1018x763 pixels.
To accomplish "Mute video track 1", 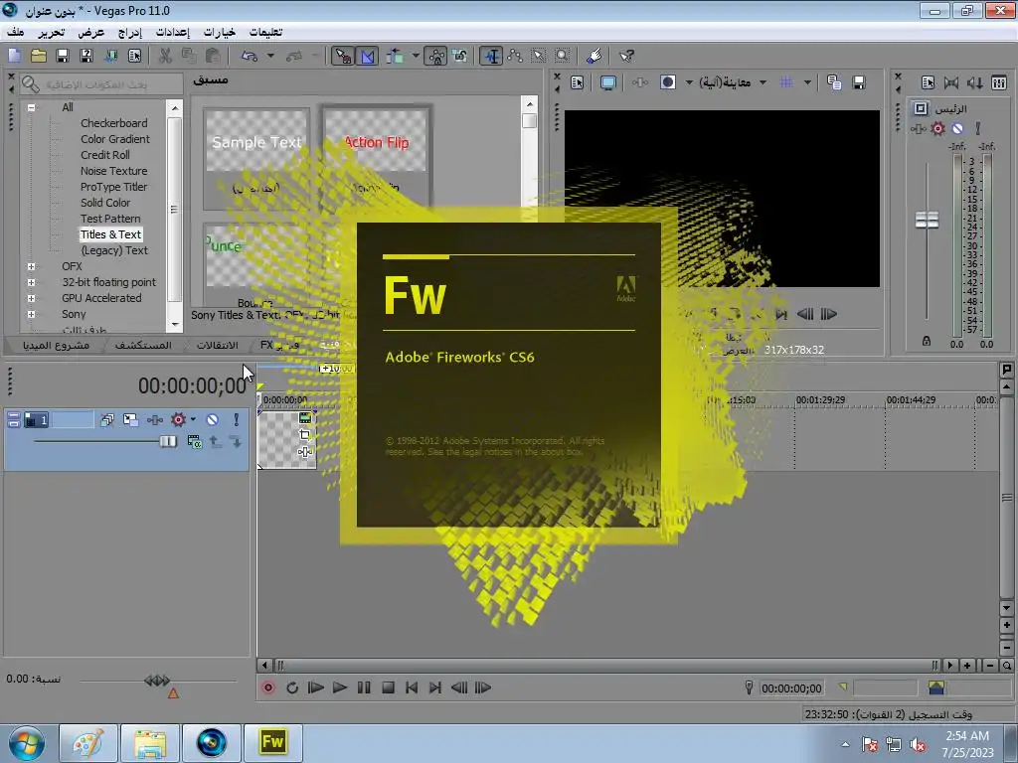I will coord(213,420).
